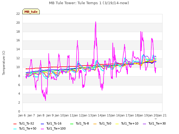The width and height of the screenshot is (179, 134).
Task: Click the y-axis value 10
Action: [x=18, y=67]
